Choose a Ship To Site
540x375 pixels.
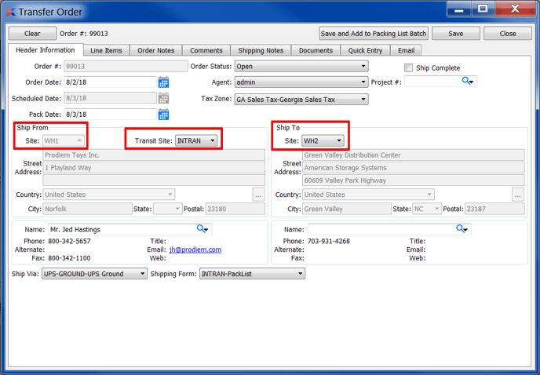click(x=323, y=141)
